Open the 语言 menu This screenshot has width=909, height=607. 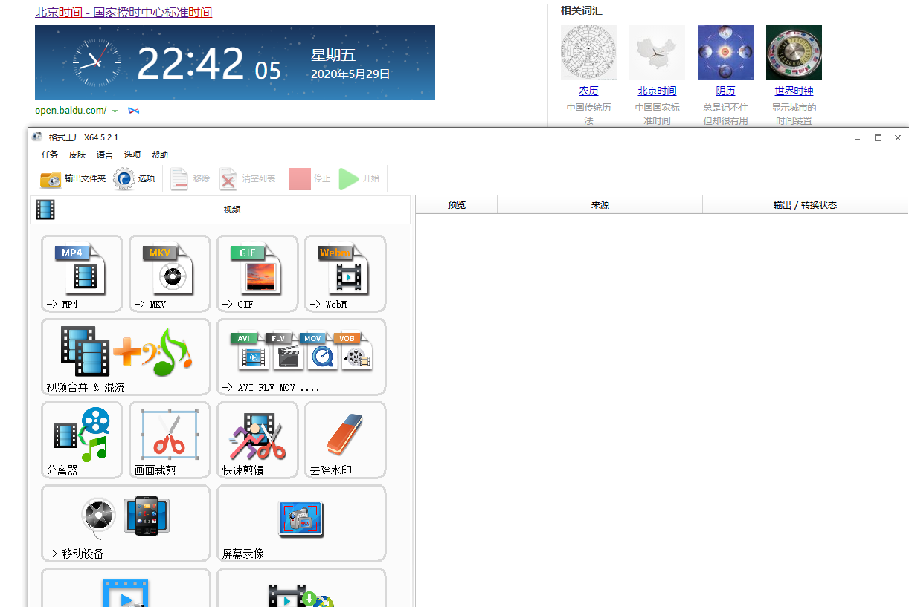(x=105, y=155)
